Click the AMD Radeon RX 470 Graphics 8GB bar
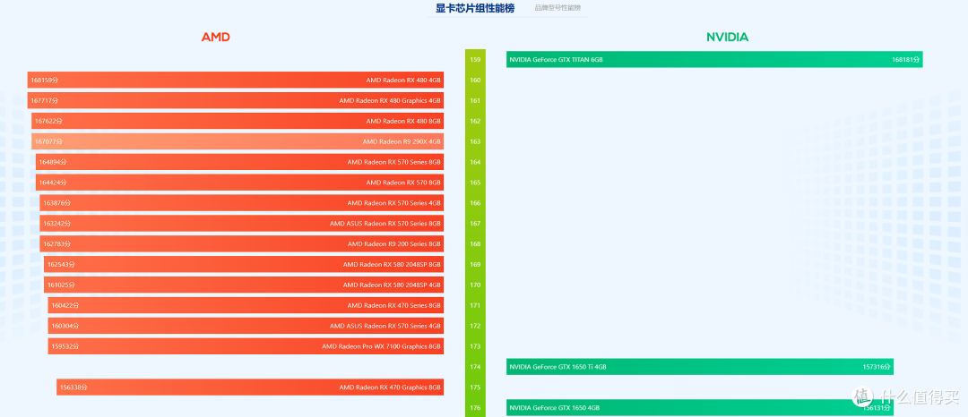968x417 pixels. click(x=250, y=387)
